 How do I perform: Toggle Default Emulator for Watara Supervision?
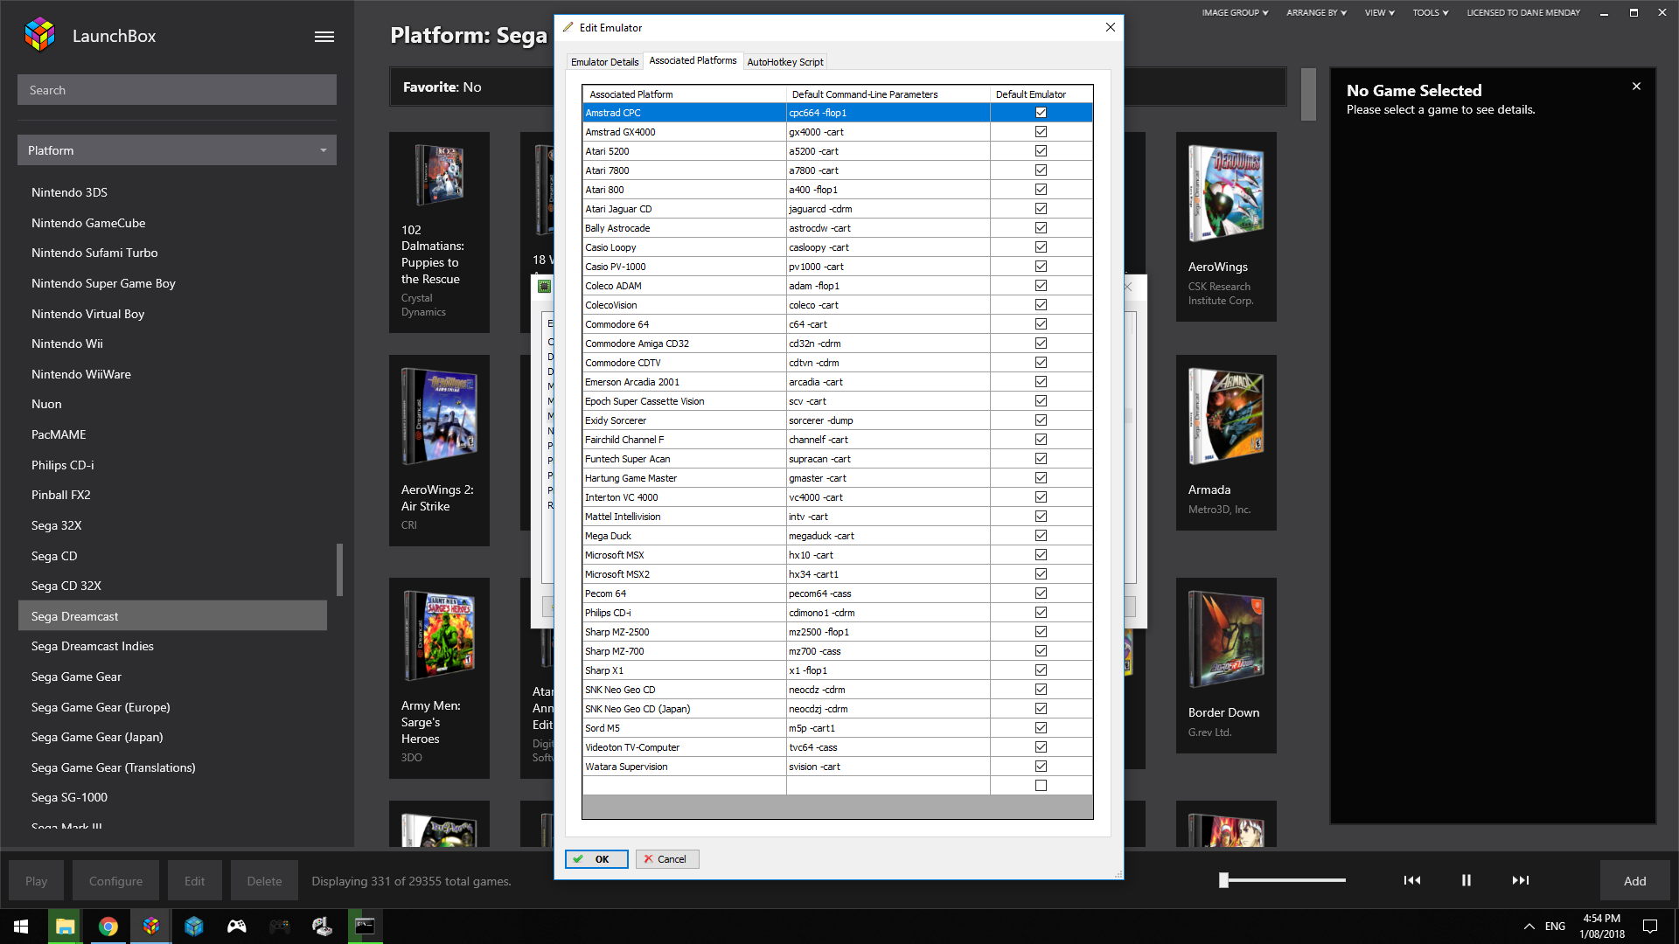point(1041,767)
